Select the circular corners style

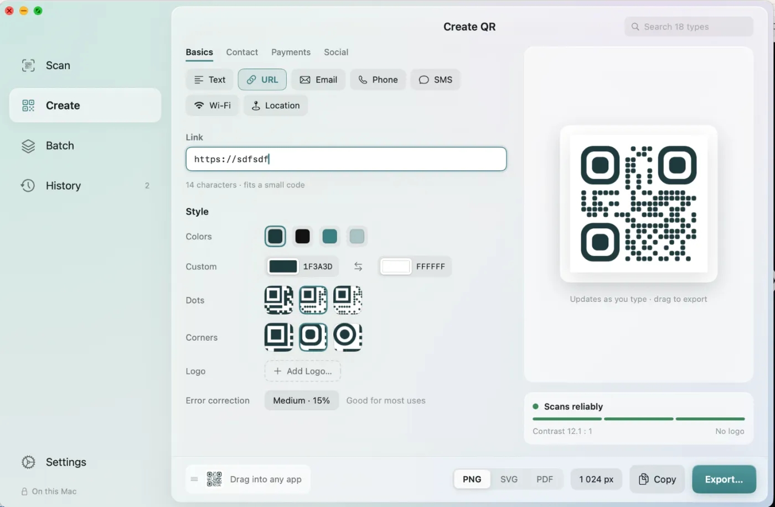[x=348, y=337]
